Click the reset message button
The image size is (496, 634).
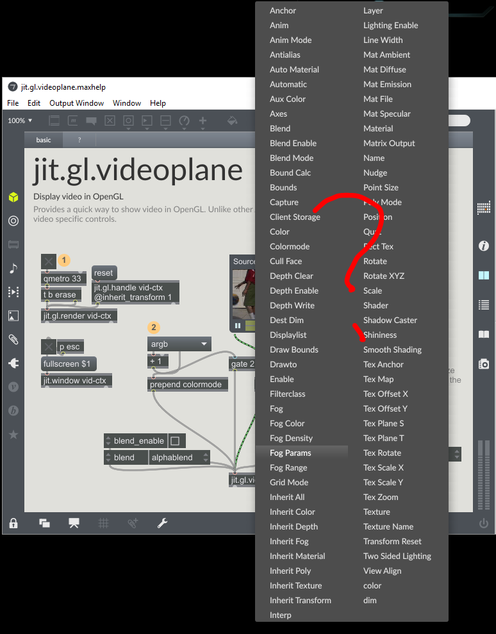click(x=104, y=273)
